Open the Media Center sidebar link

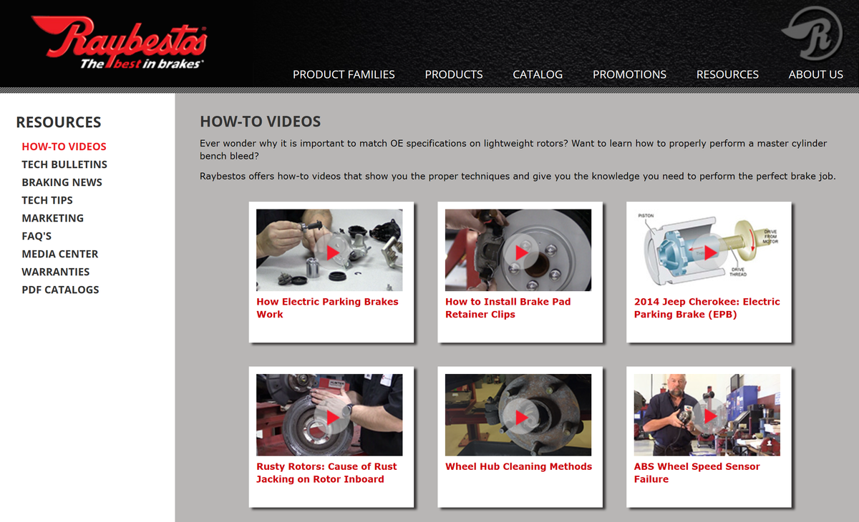click(60, 254)
